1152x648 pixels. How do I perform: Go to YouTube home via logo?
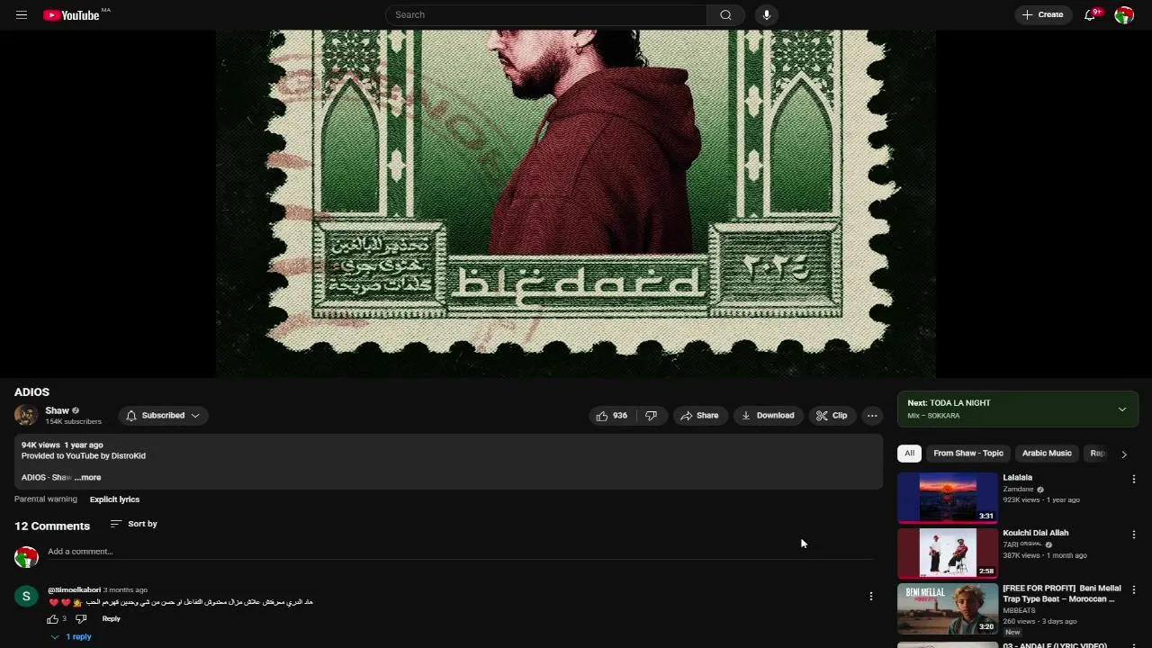point(71,14)
